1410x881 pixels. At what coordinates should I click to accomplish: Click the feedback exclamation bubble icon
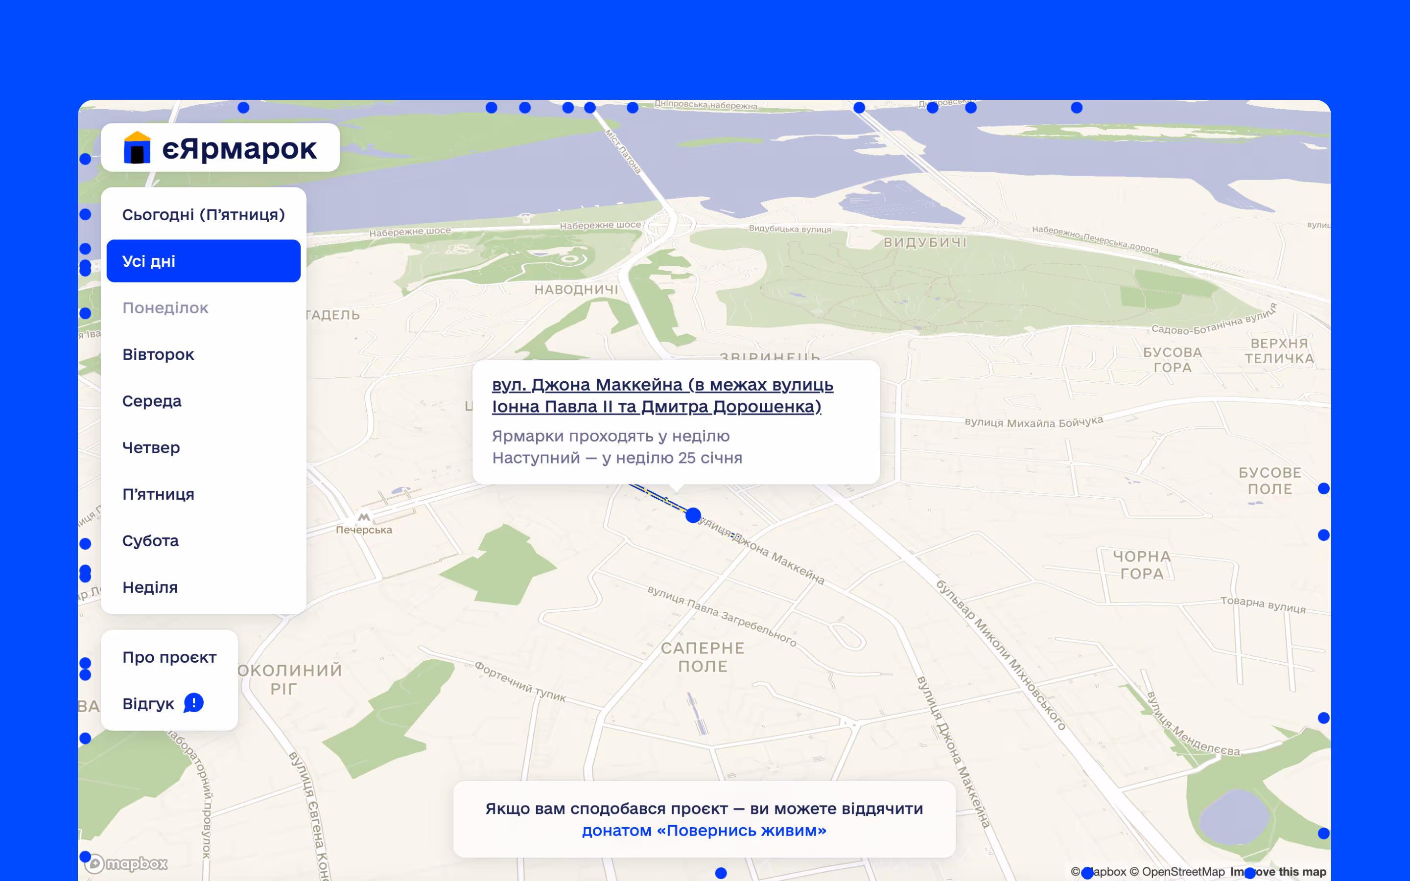click(x=193, y=703)
